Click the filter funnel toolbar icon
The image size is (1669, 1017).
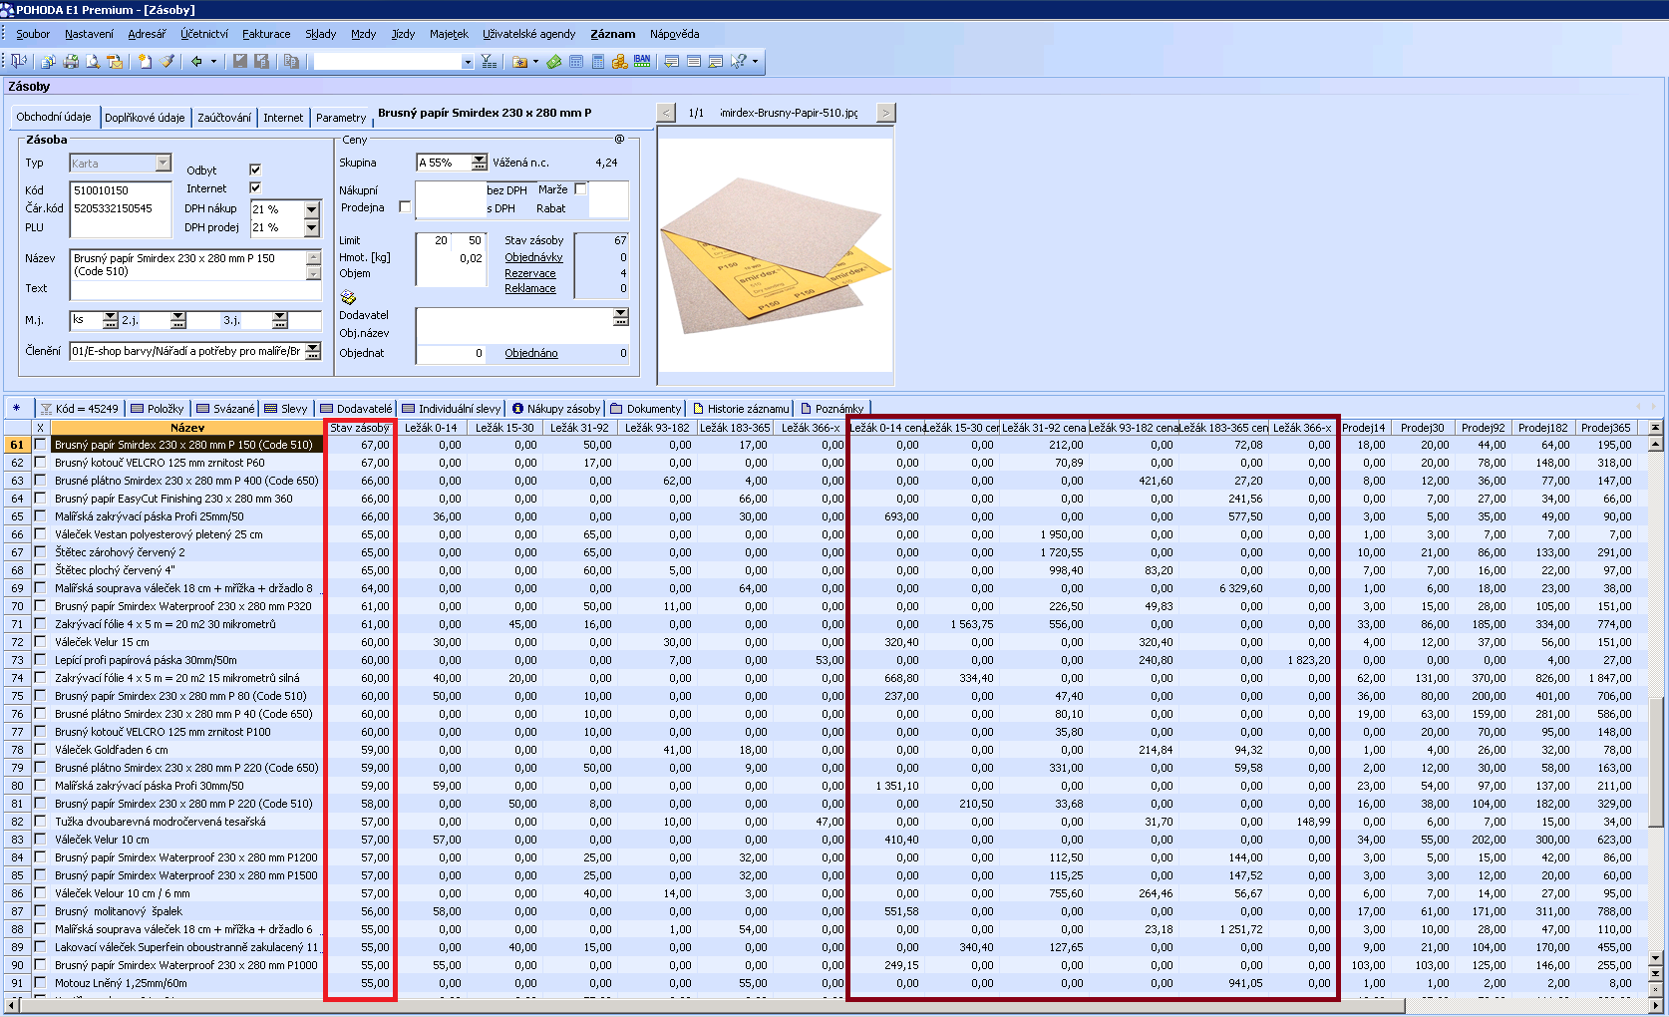tap(489, 61)
